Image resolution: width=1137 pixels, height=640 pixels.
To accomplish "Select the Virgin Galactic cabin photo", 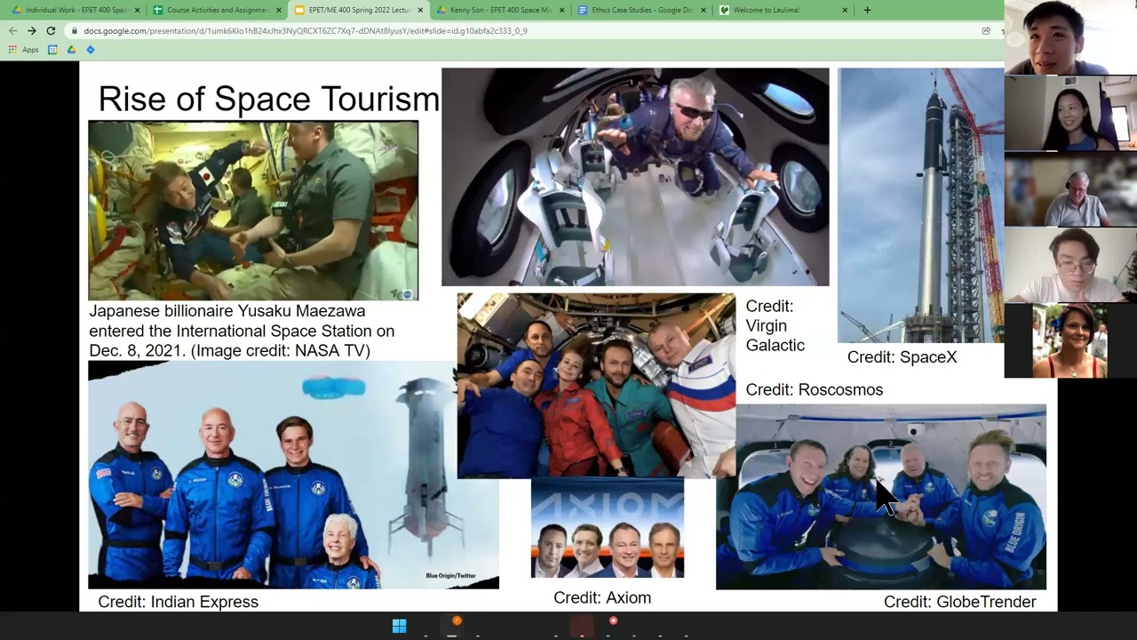I will click(635, 177).
